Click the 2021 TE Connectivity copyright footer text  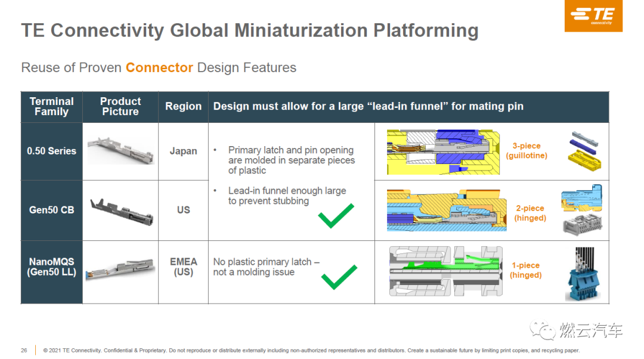click(311, 351)
